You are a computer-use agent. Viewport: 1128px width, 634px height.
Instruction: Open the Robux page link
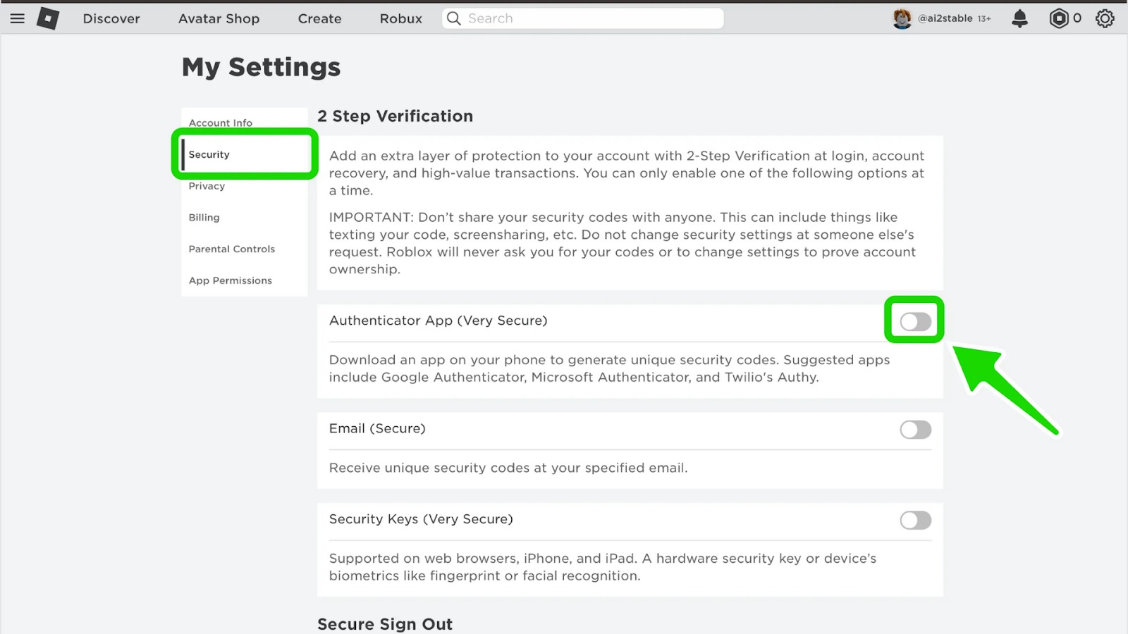(x=400, y=18)
